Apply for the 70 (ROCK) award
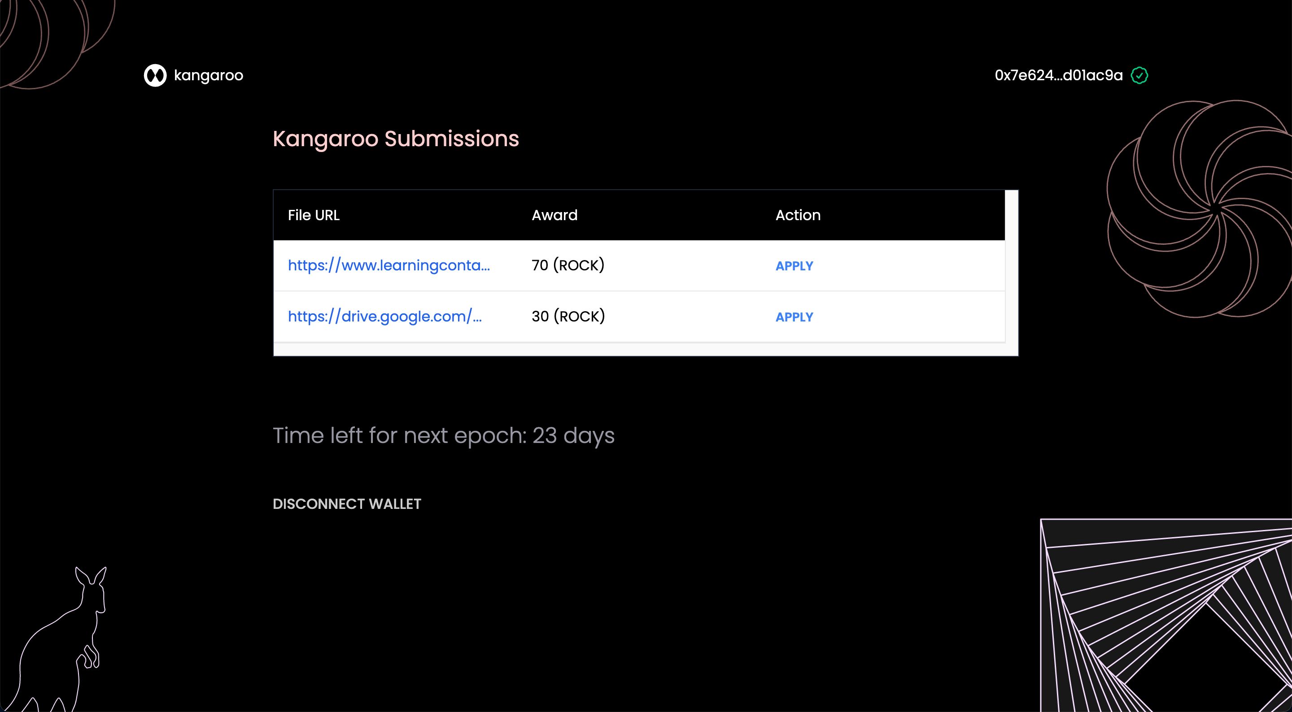Image resolution: width=1292 pixels, height=712 pixels. (794, 266)
